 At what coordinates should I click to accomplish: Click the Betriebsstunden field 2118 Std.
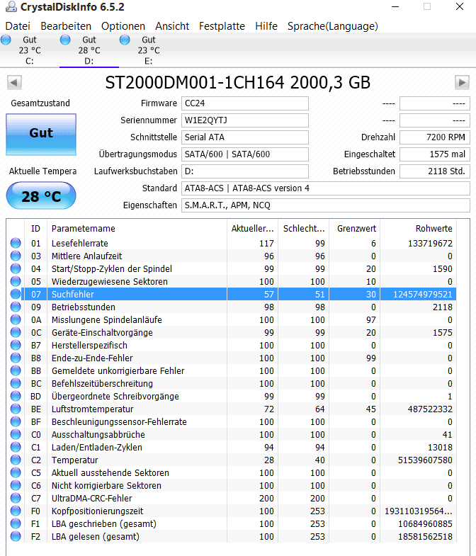point(435,171)
